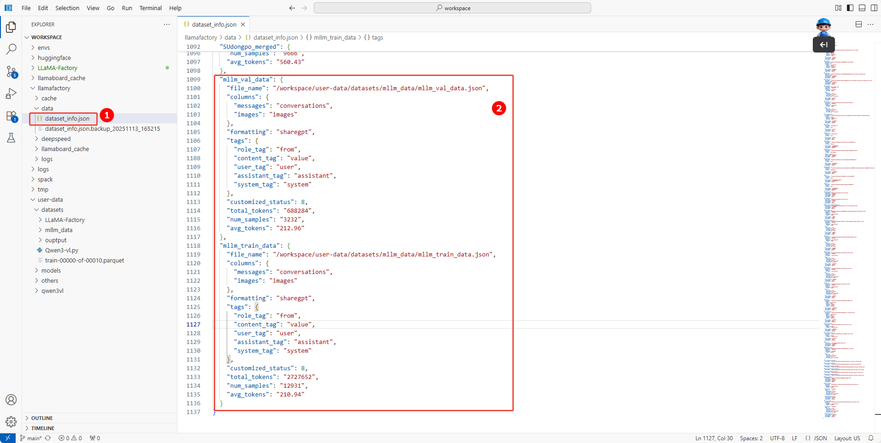Expand the OUTLINE section
881x443 pixels.
click(42, 418)
